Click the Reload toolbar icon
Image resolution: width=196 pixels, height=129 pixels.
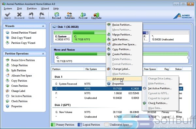(x=57, y=16)
